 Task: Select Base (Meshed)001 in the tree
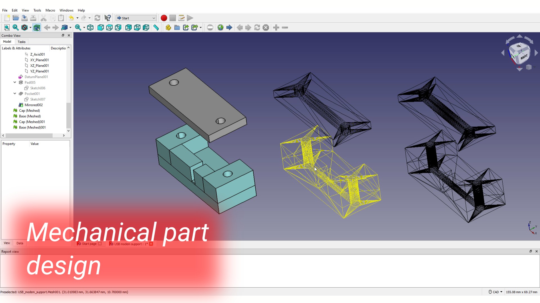[32, 127]
